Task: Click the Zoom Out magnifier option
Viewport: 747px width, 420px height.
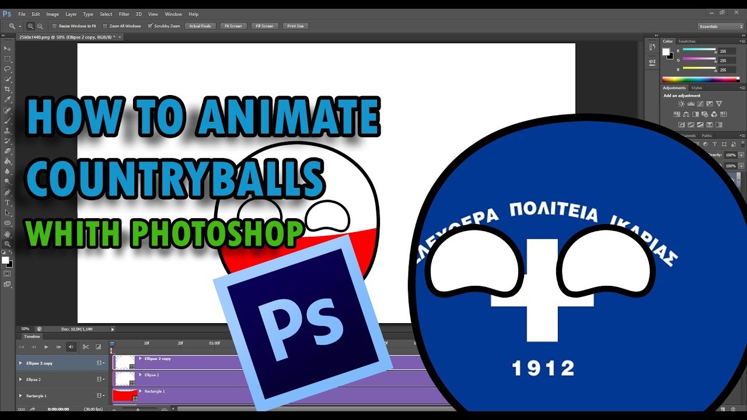Action: [40, 26]
